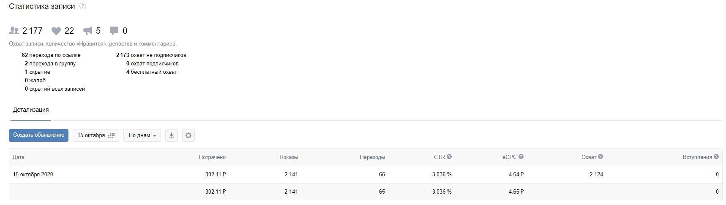Click the comments bubble icon
This screenshot has height=205, width=726.
[x=114, y=31]
